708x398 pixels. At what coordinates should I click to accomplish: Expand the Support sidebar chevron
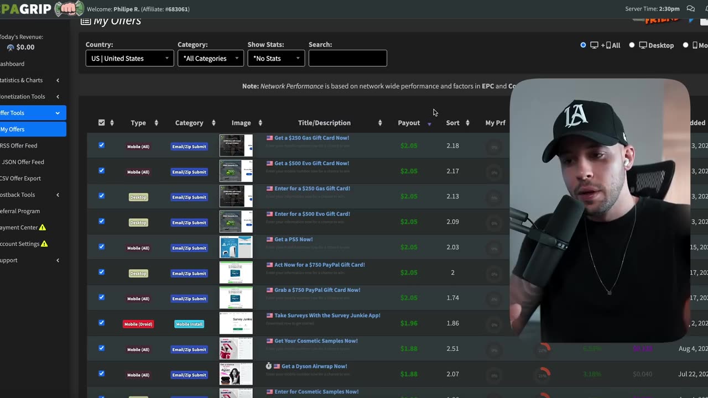(58, 260)
